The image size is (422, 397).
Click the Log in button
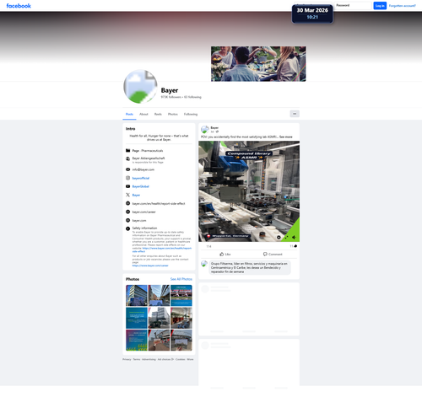click(x=380, y=6)
